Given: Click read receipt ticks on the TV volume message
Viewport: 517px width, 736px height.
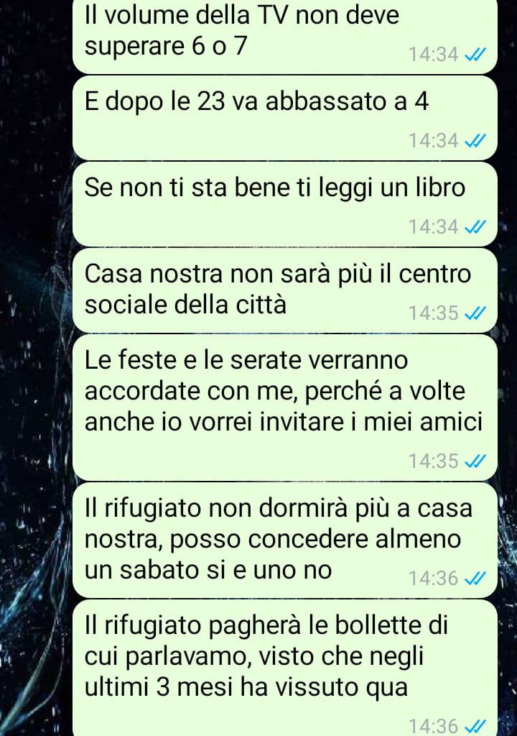Looking at the screenshot, I should [x=475, y=55].
